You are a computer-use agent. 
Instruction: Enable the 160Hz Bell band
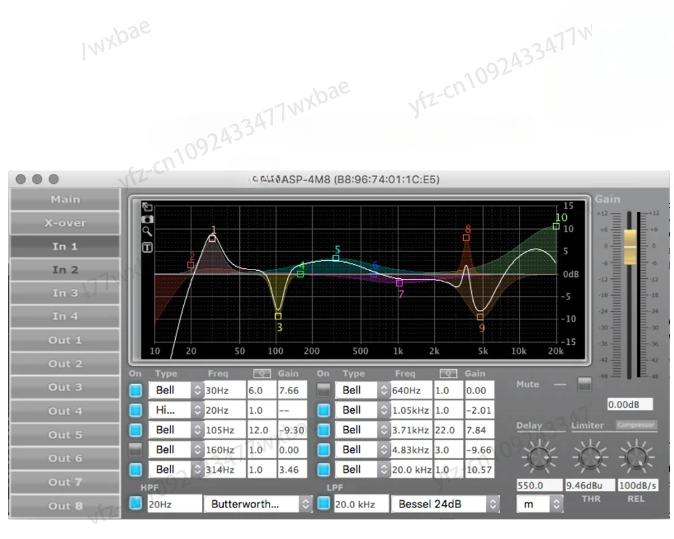(135, 449)
